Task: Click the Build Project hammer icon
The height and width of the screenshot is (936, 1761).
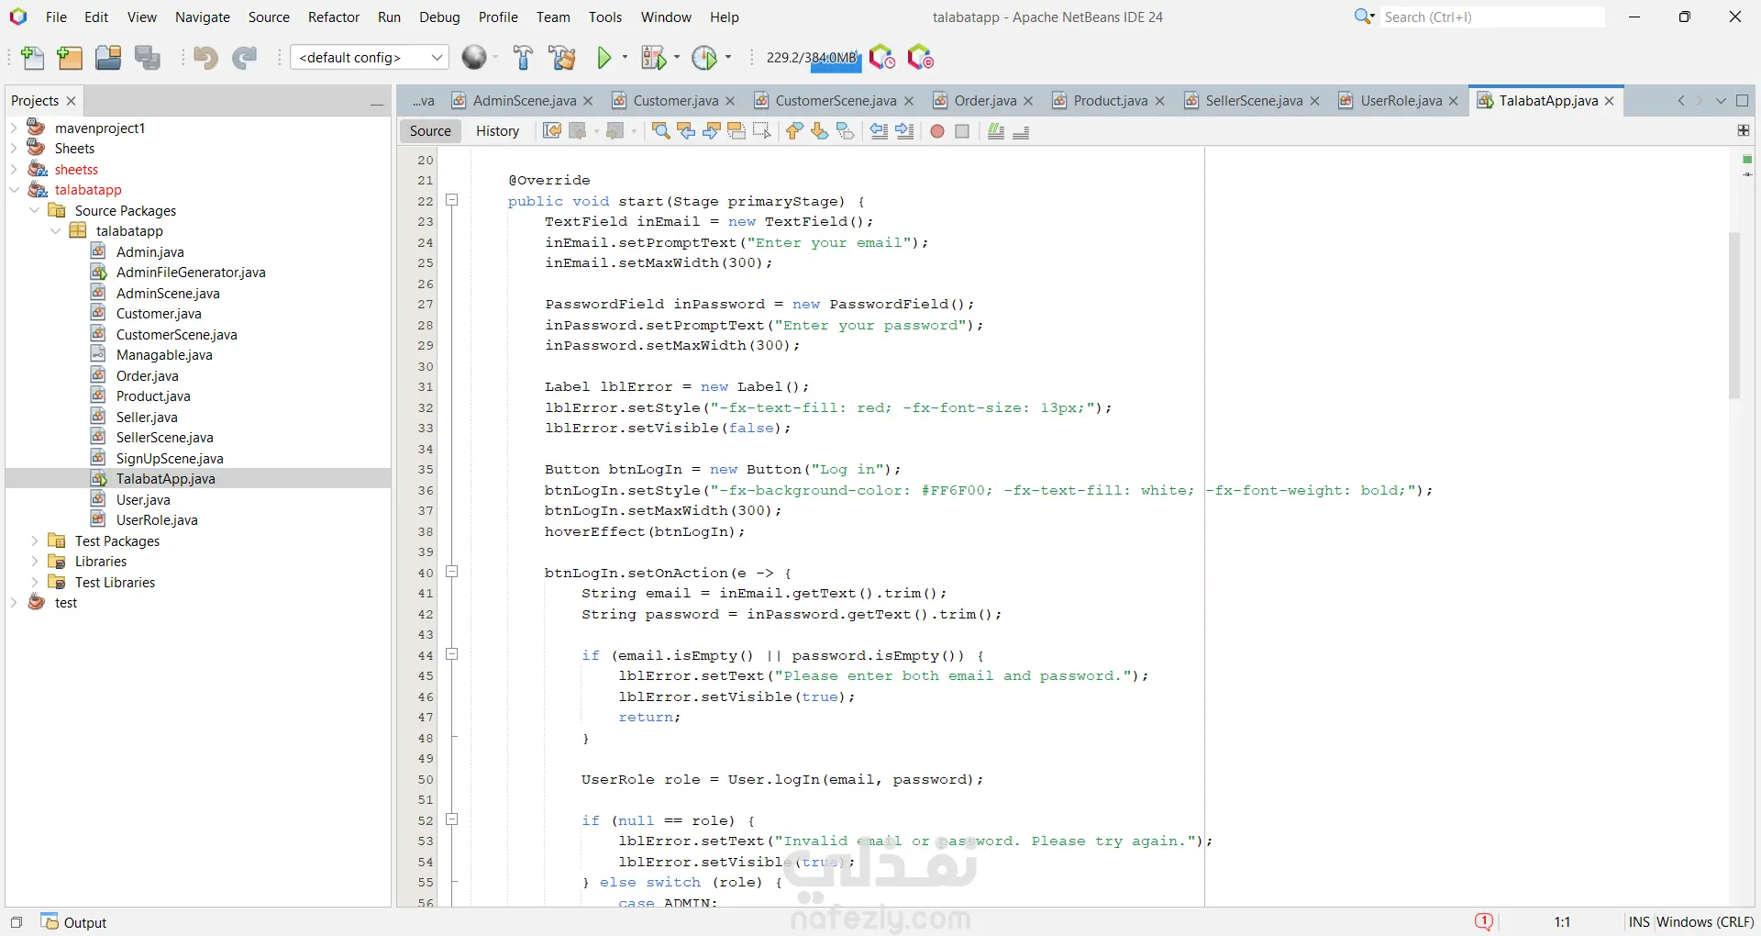Action: [523, 58]
